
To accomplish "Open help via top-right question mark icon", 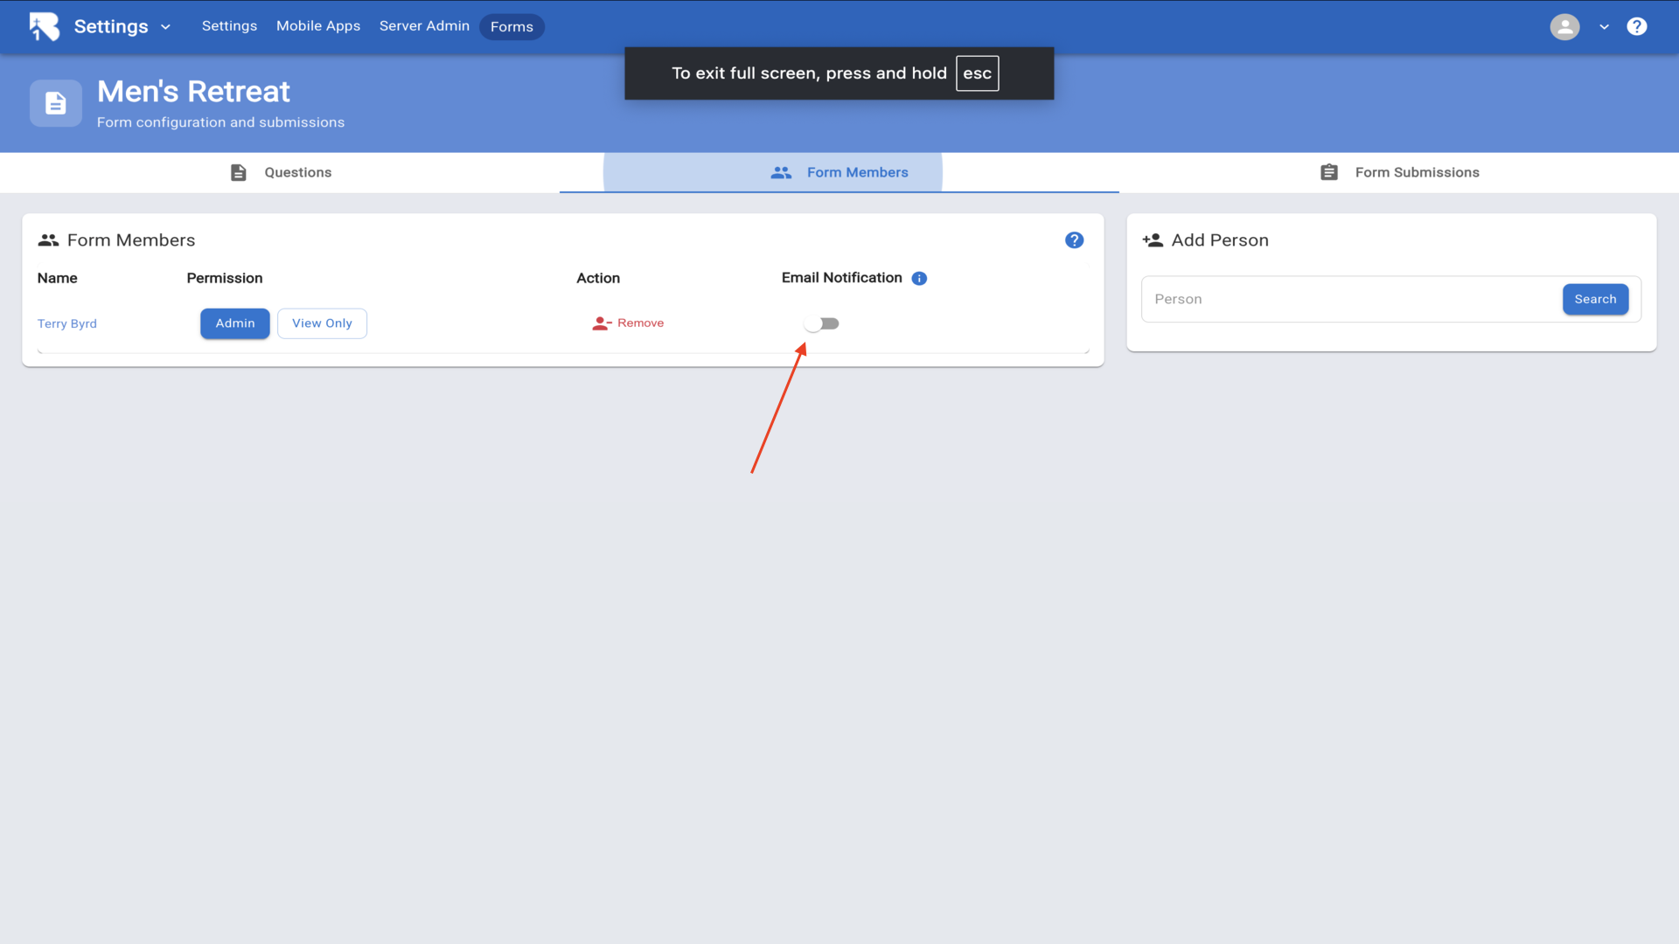I will pos(1636,26).
